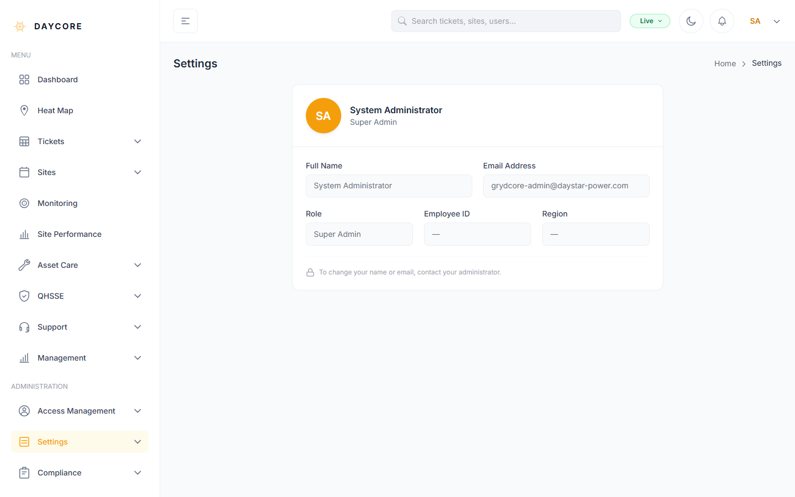This screenshot has height=497, width=795.
Task: Open Dashboard from the sidebar
Action: coord(80,80)
